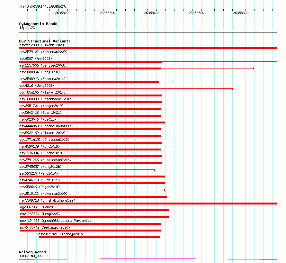The width and height of the screenshot is (286, 263).
Task: Click the esv3548913 (Boomsma2014) label
Action: [42, 79]
